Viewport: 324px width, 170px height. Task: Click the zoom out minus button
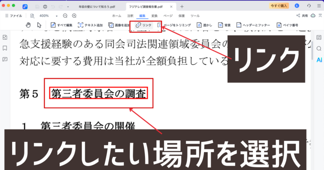65,15
